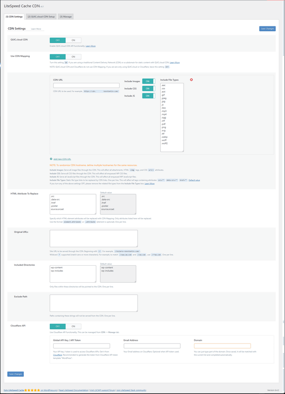
Task: Open the Manage tab
Action: point(66,17)
